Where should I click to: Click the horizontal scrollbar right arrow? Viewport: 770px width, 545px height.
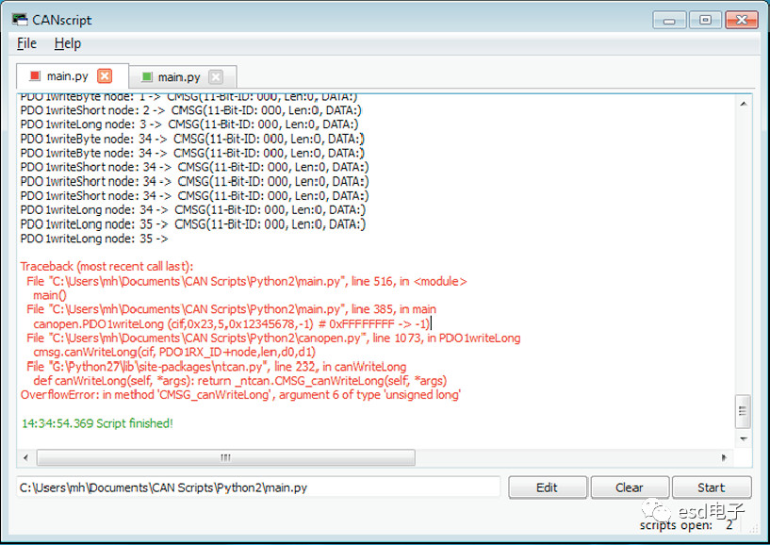724,457
